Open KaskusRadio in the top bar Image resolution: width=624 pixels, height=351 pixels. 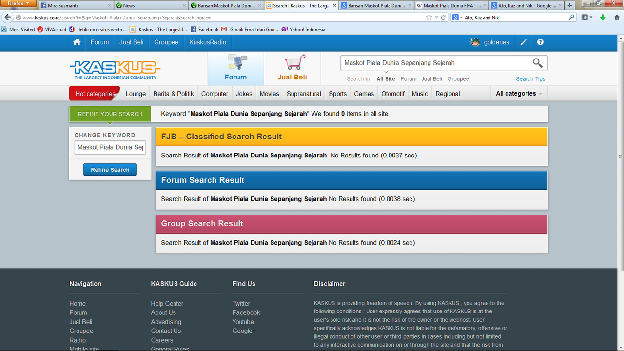point(208,42)
